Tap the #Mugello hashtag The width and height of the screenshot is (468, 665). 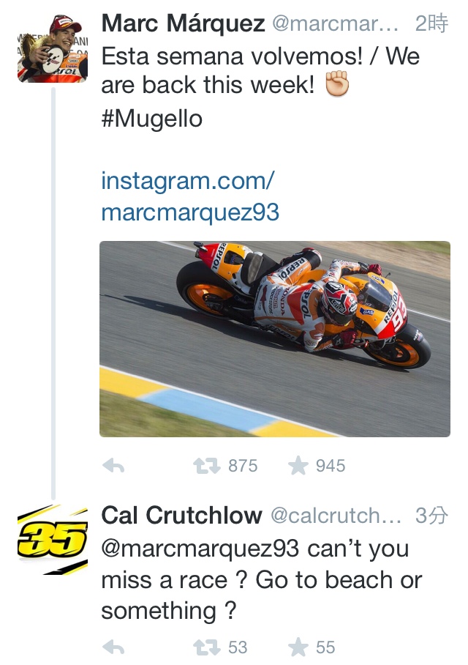coord(151,119)
